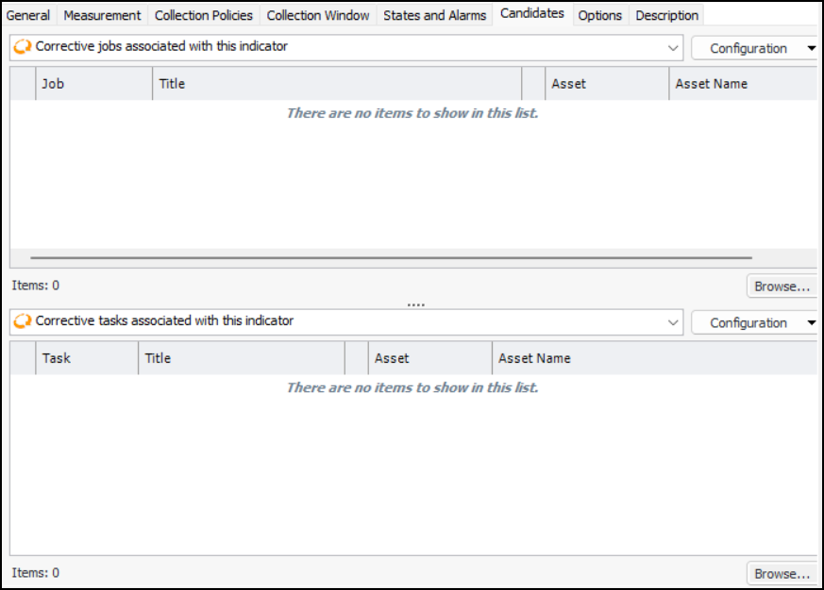
Task: Sort jobs list by Title column
Action: pyautogui.click(x=337, y=84)
